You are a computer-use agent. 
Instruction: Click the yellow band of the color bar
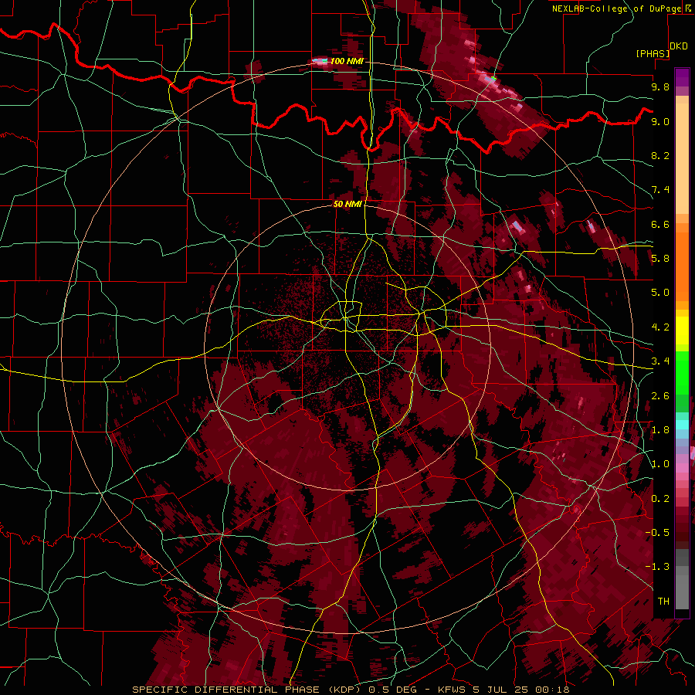click(682, 331)
